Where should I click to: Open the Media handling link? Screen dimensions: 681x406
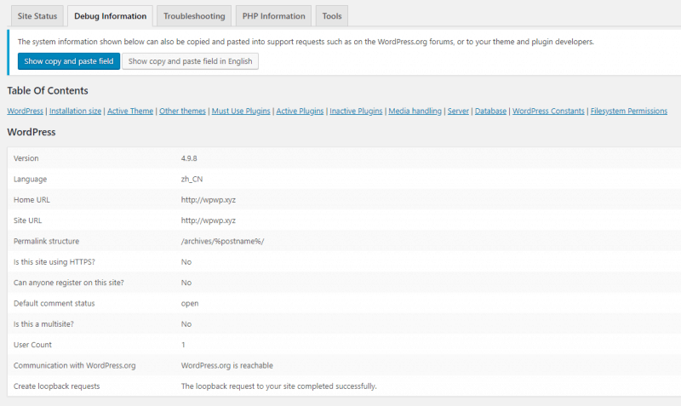tap(415, 112)
